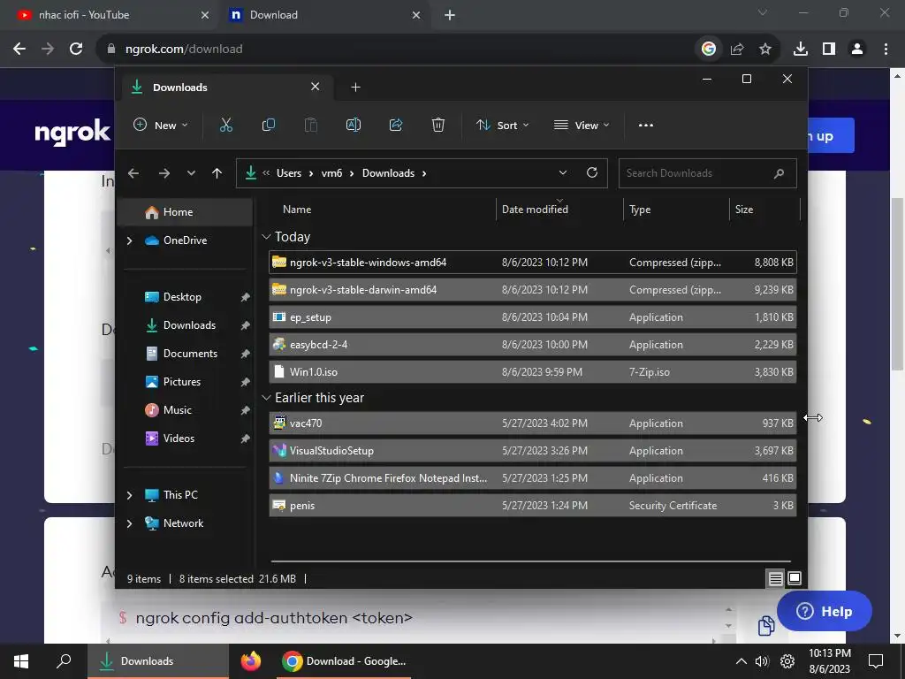Click the vm6 breadcrumb segment
The width and height of the screenshot is (905, 679).
click(332, 173)
